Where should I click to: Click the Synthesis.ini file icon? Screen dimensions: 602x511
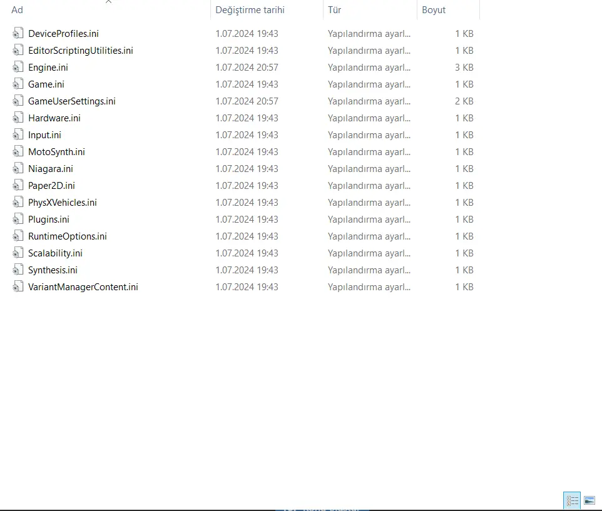[18, 270]
